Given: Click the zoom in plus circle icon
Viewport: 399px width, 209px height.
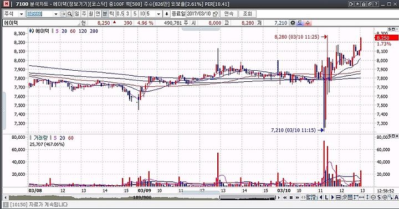Looking at the screenshot, I should click(385, 197).
